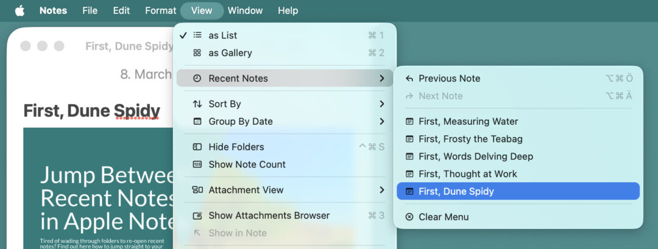Open the Window menu
The image size is (658, 249).
pyautogui.click(x=245, y=10)
